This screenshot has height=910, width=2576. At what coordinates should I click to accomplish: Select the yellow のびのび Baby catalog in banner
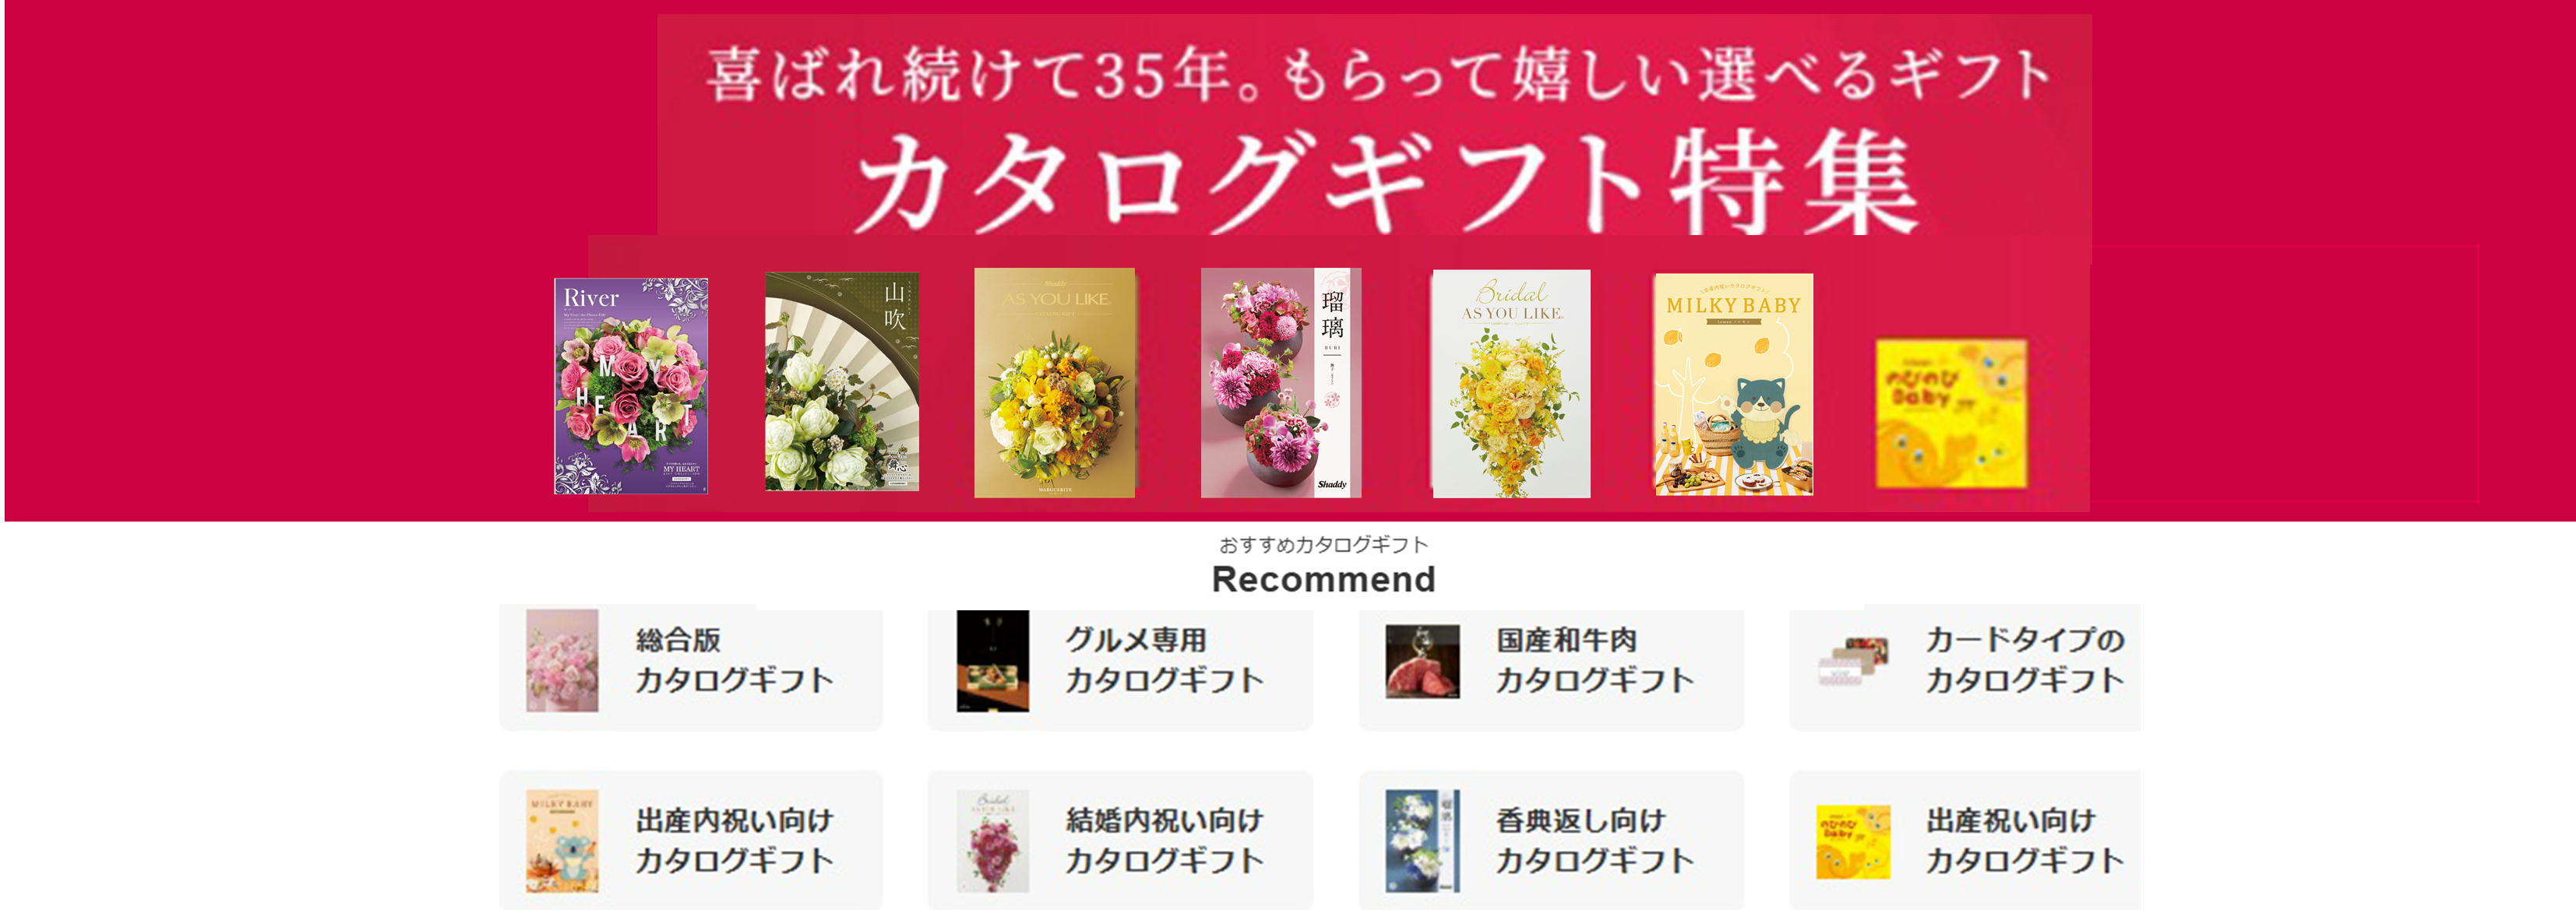1951,413
